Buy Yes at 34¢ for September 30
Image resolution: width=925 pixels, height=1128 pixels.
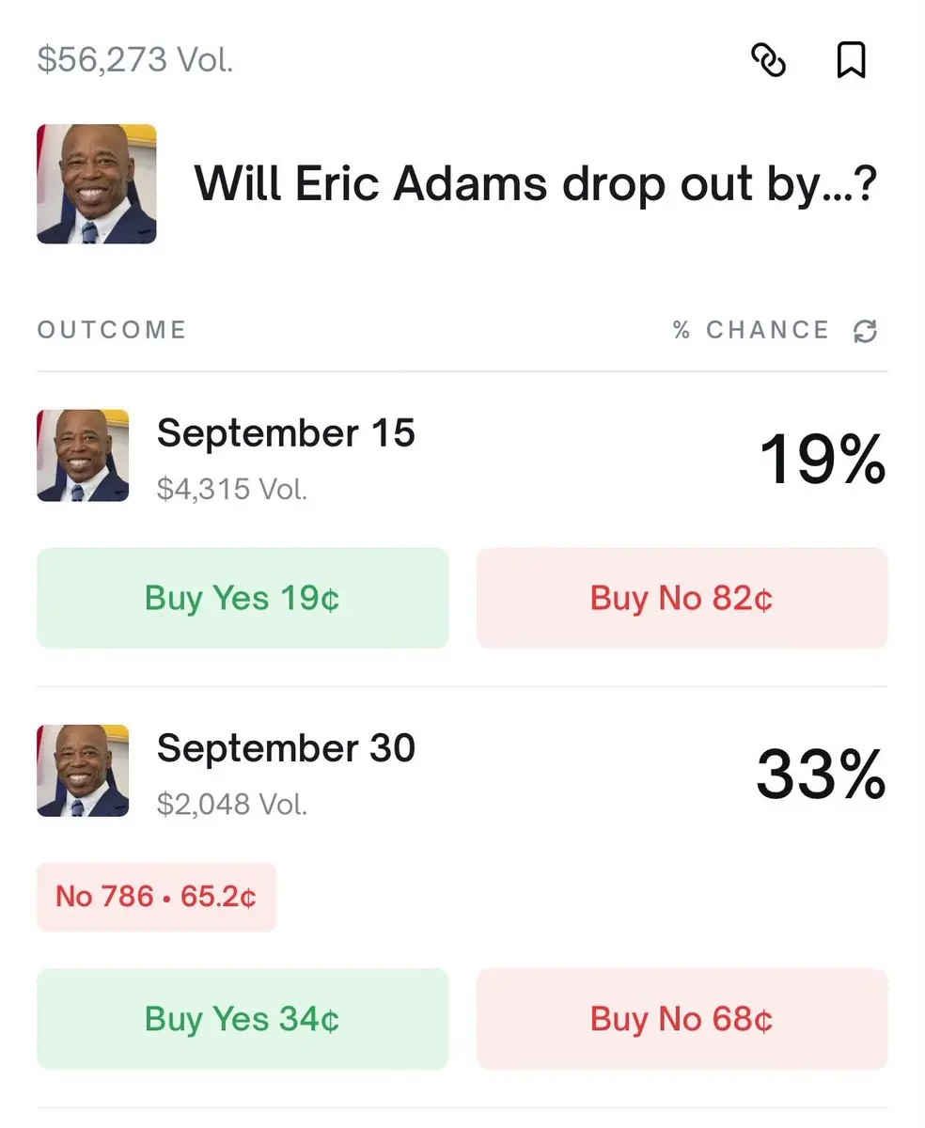[x=243, y=1019]
